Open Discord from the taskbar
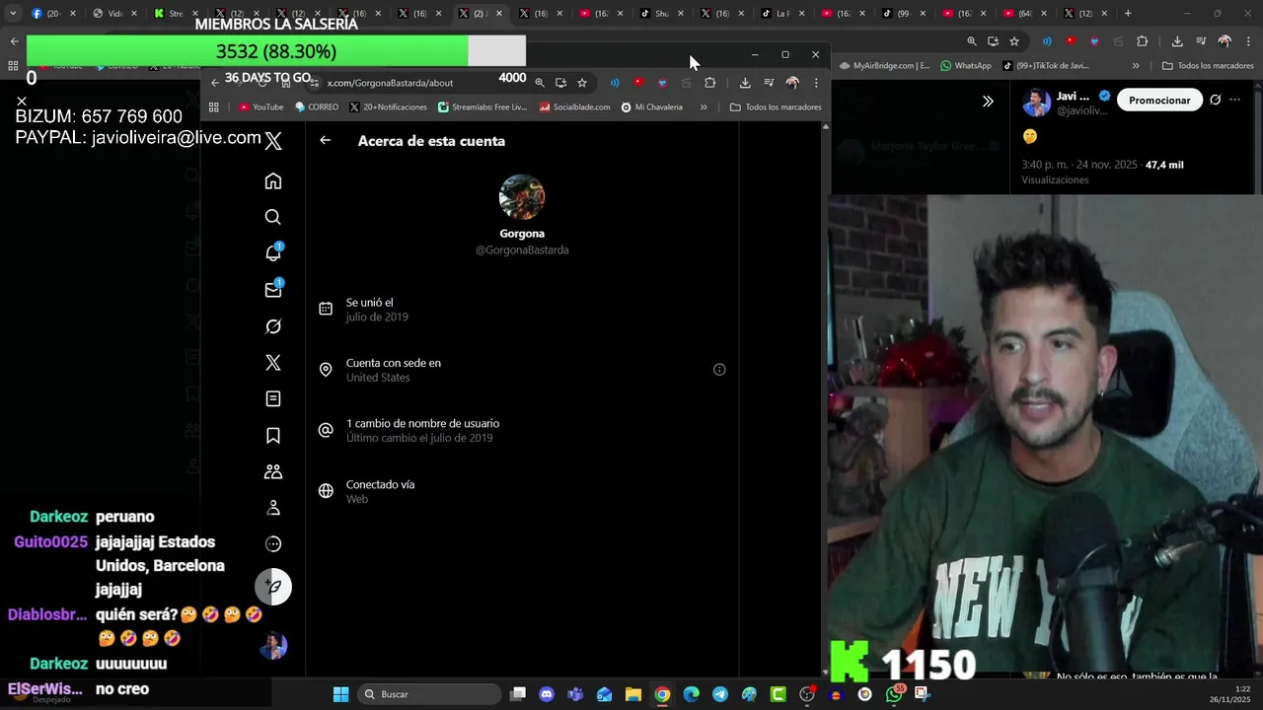 tap(547, 694)
